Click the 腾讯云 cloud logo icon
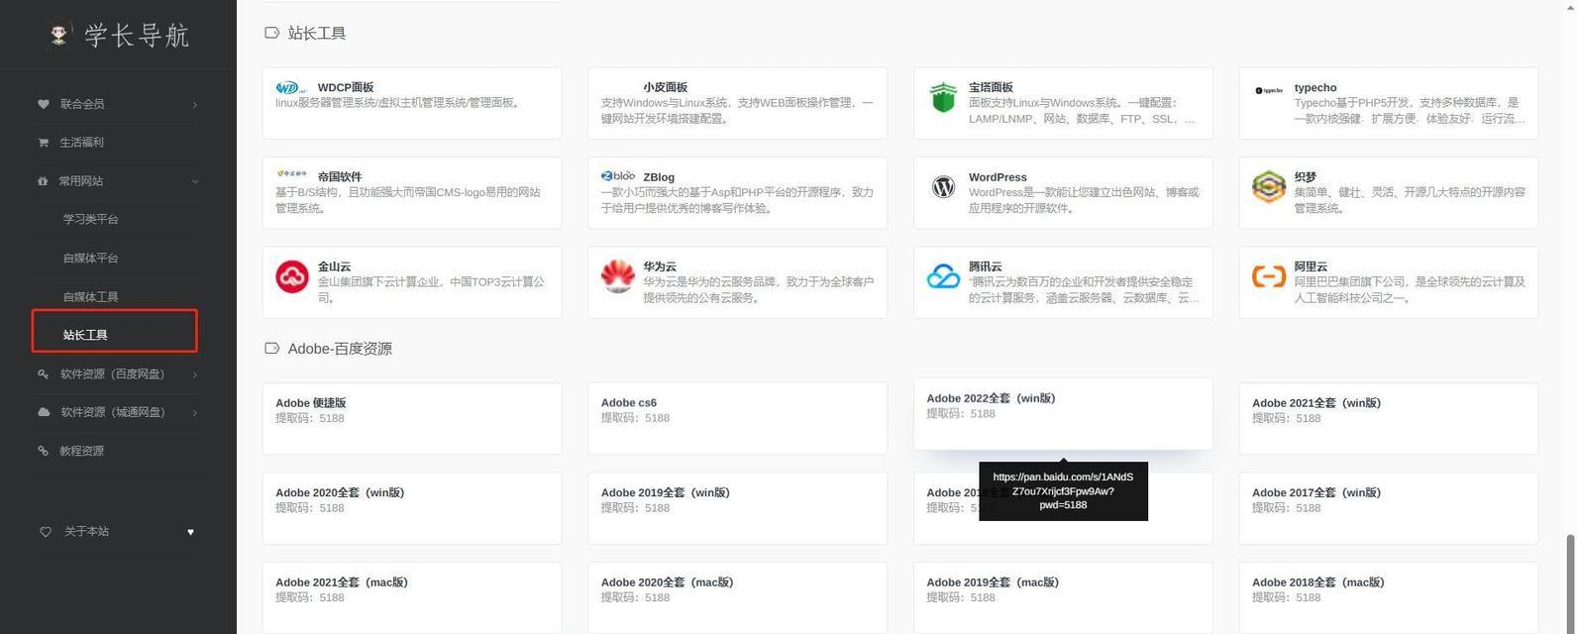The image size is (1577, 634). [x=943, y=276]
